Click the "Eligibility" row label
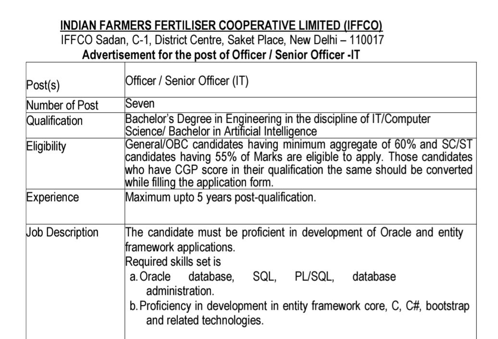Screen dimensions: 498x339 tap(46, 147)
